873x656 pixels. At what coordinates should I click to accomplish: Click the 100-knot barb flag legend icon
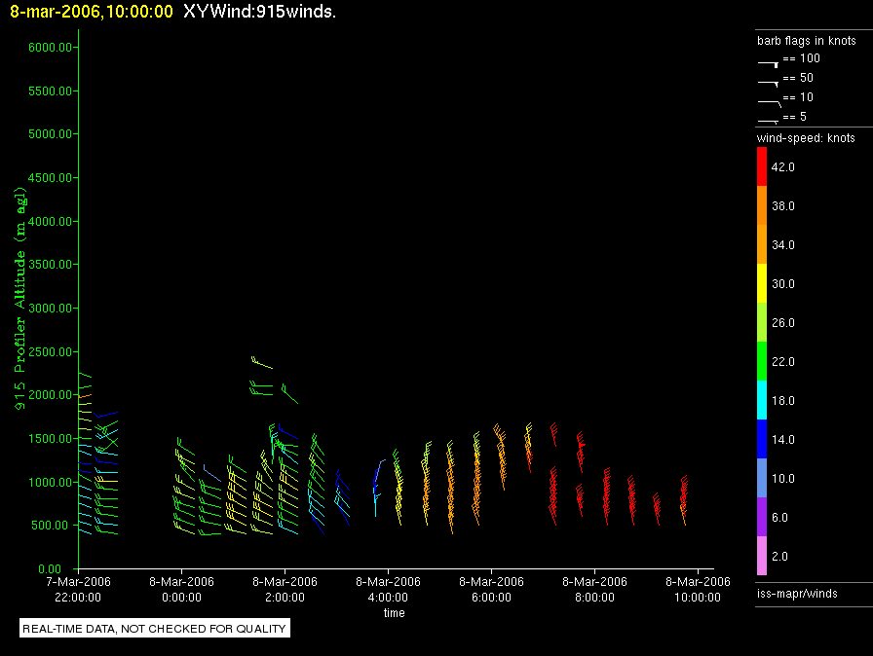pos(768,61)
